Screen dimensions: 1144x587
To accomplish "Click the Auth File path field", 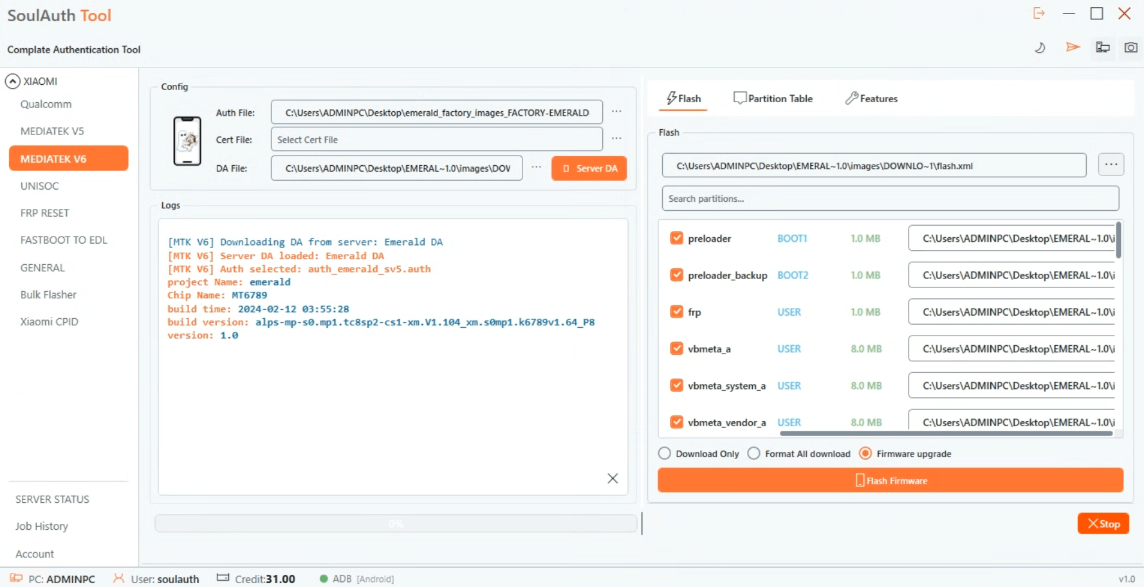I will pyautogui.click(x=437, y=112).
